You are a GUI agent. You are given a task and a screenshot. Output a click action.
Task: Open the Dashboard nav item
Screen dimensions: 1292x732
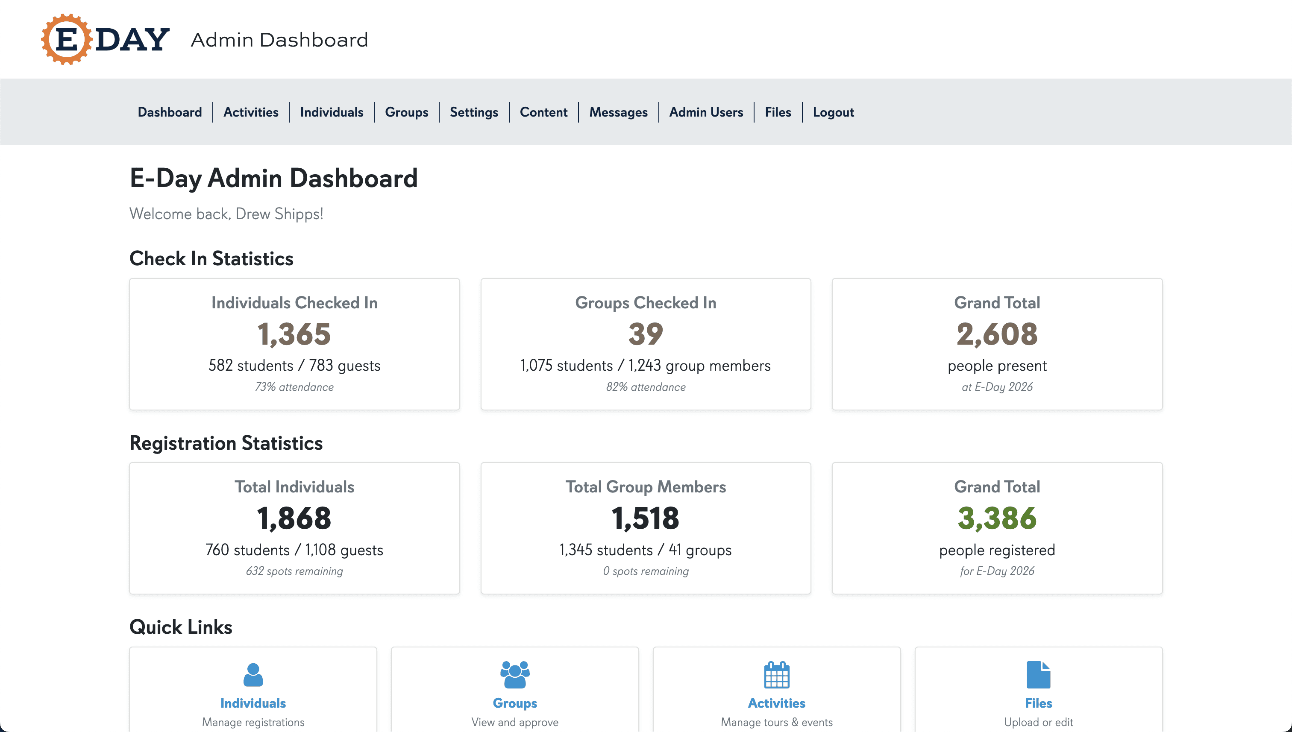point(170,112)
